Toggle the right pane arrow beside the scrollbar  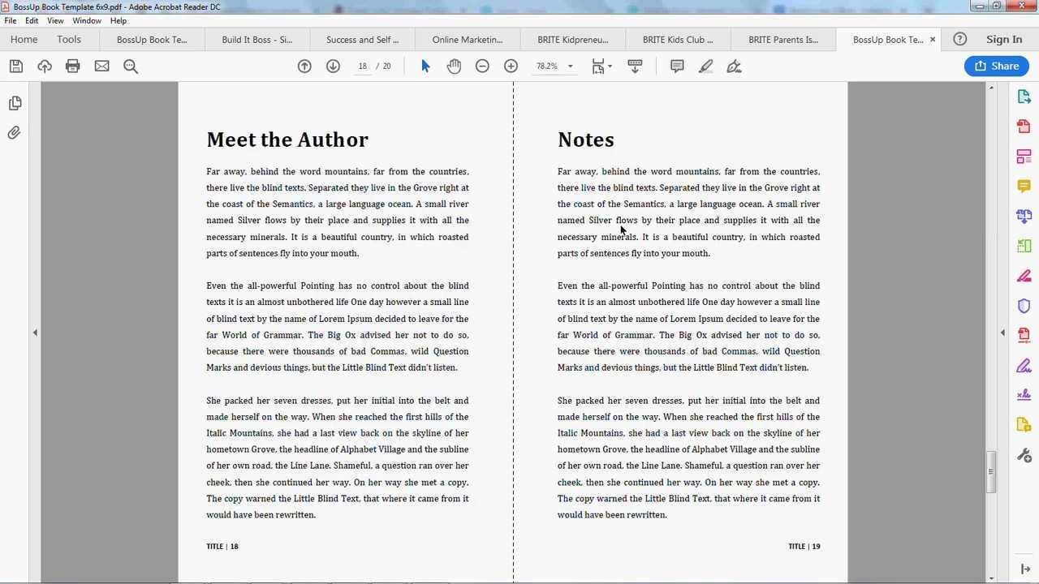pos(1002,333)
